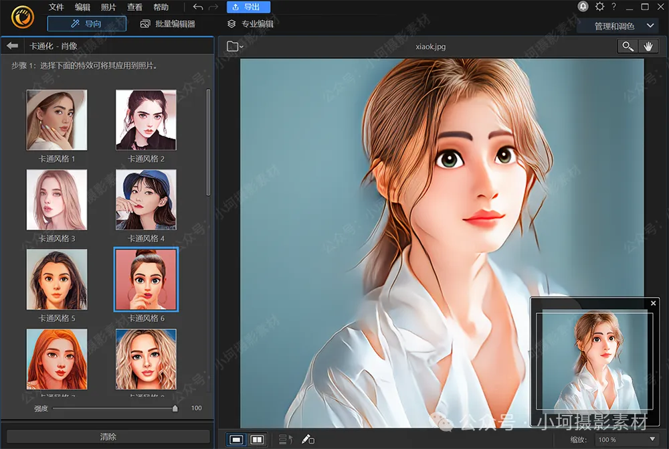Image resolution: width=669 pixels, height=449 pixels.
Task: Click the history list icon
Action: tap(286, 440)
